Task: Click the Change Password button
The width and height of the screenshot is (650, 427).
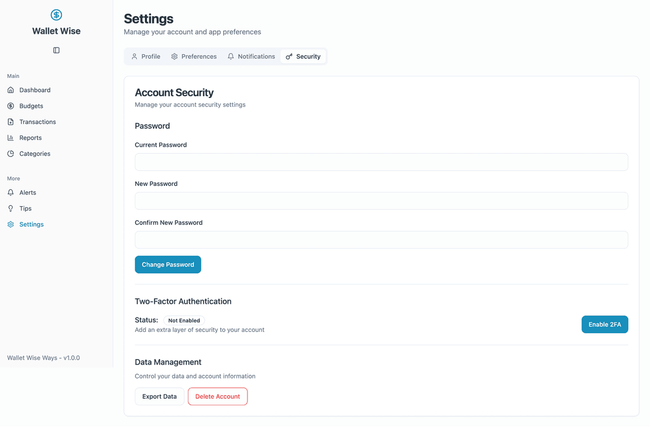Action: pos(168,264)
